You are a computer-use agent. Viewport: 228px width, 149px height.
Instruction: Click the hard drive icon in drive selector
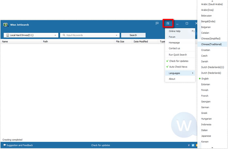(x=8, y=35)
